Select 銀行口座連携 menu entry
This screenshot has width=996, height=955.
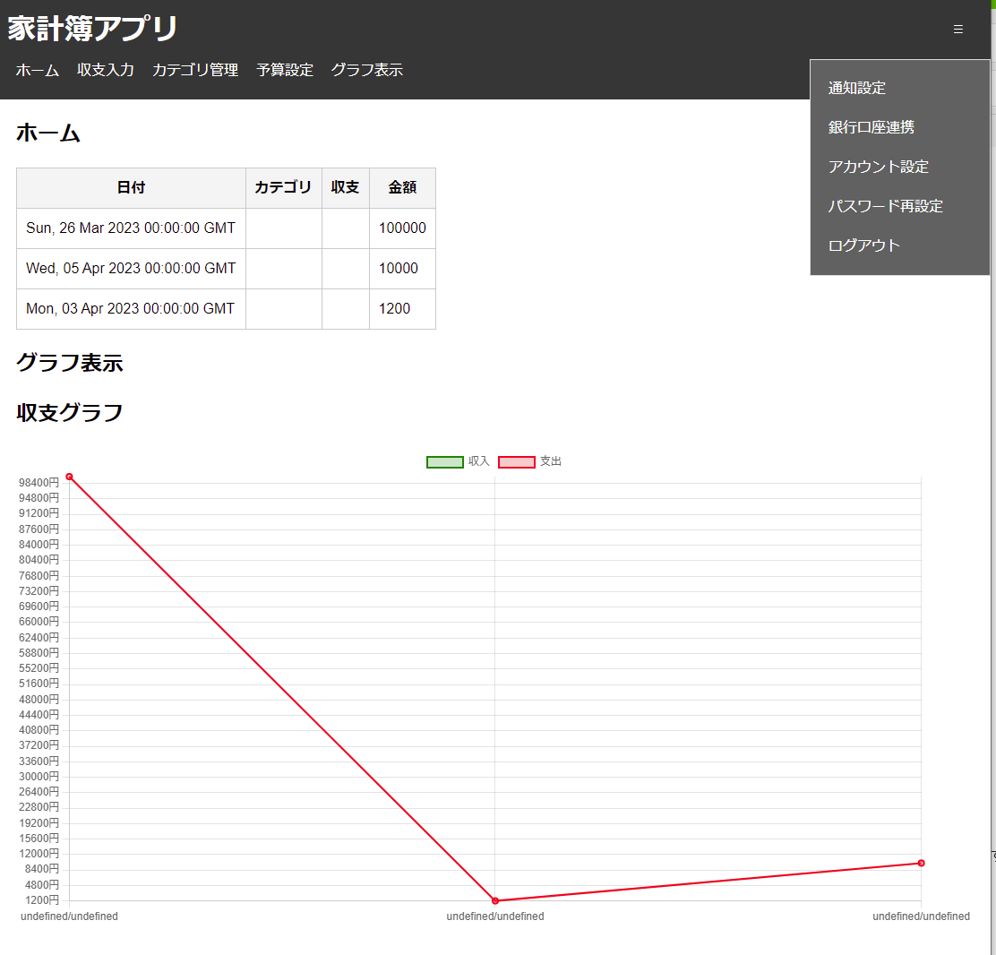pos(871,127)
